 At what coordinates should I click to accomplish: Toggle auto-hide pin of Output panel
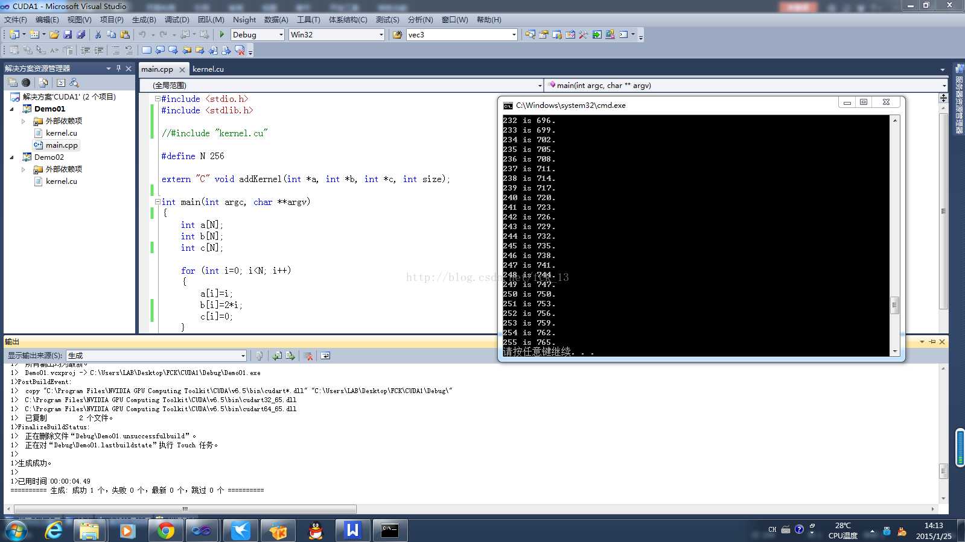932,342
